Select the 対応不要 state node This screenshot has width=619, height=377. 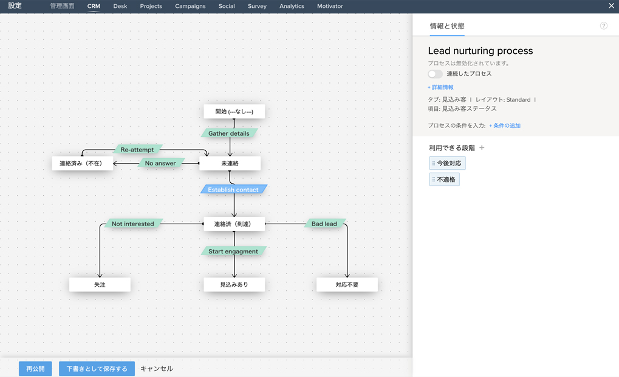[x=347, y=284]
